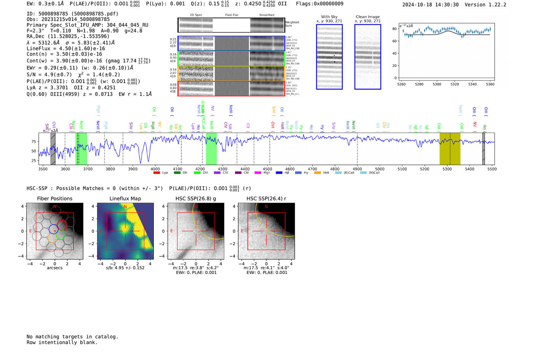Click the orange HeII legend swatch
Image resolution: width=533 pixels, height=363 pixels.
pos(318,173)
